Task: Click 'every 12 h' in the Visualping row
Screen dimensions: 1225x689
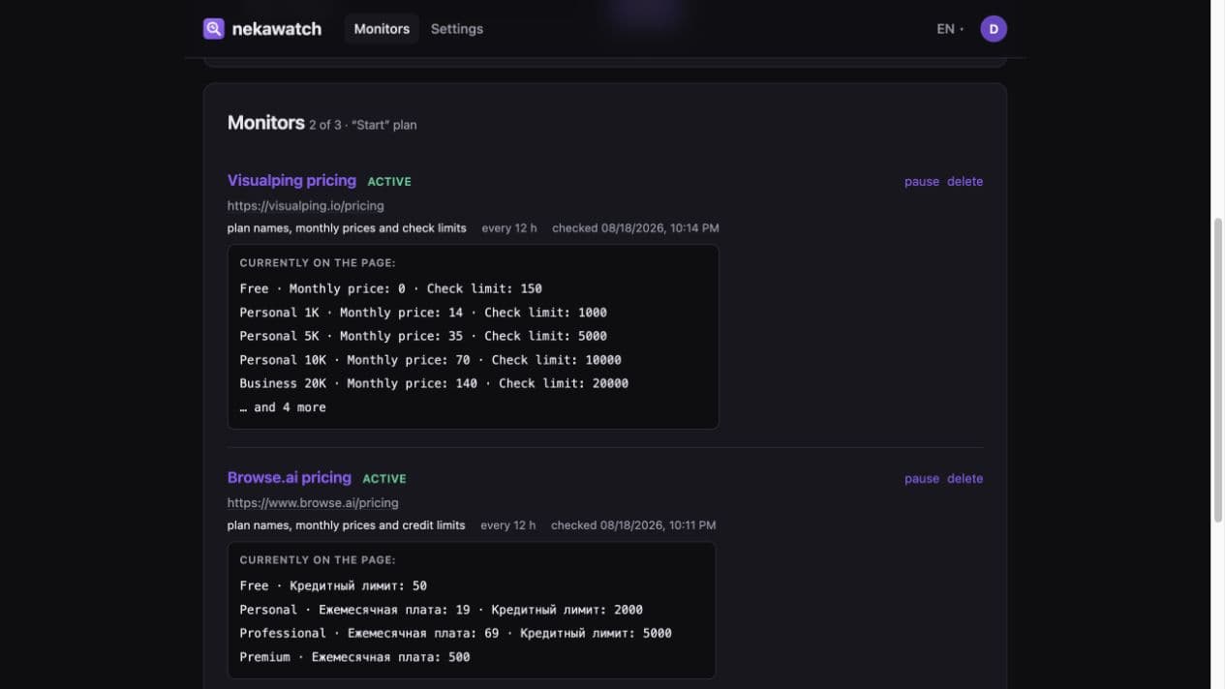Action: [x=509, y=228]
